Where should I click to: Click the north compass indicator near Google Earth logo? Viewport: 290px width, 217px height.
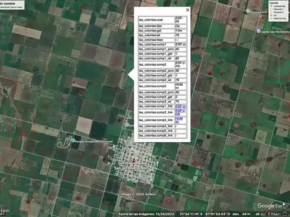[x=284, y=206]
